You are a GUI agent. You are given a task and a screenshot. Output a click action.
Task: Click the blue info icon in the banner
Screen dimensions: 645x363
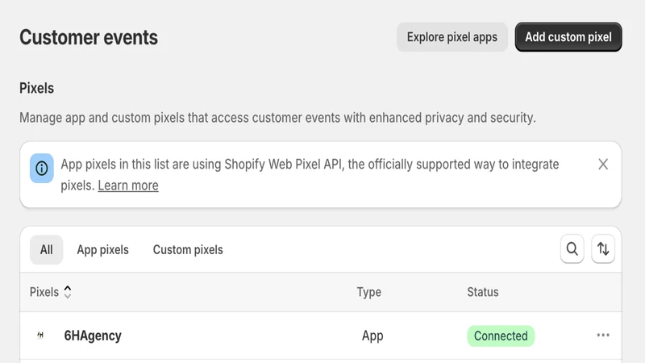(x=42, y=168)
